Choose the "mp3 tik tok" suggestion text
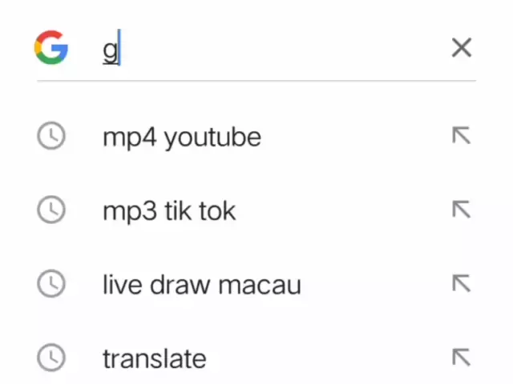This screenshot has width=513, height=384. (169, 211)
